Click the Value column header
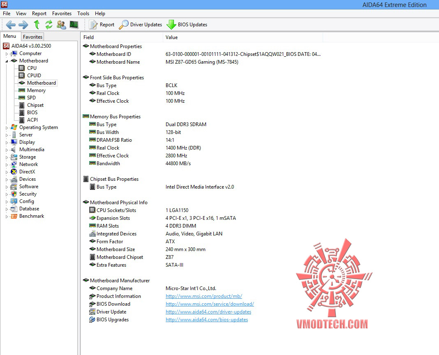 coord(243,37)
